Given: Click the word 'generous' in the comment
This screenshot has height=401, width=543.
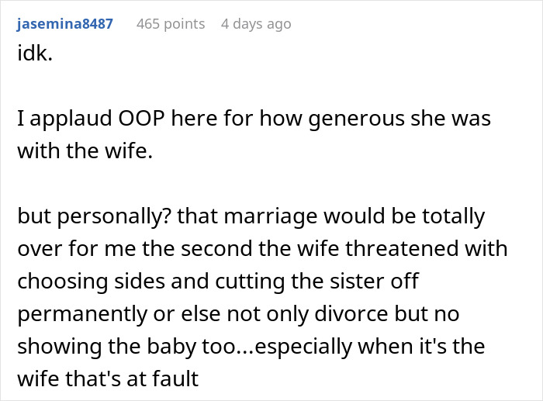Looking at the screenshot, I should [x=356, y=120].
